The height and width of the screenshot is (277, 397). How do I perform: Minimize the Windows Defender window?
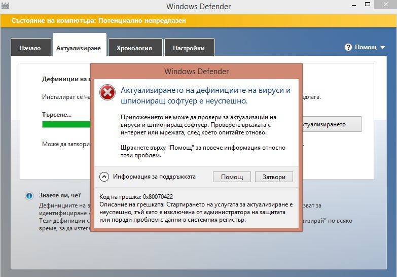(354, 5)
